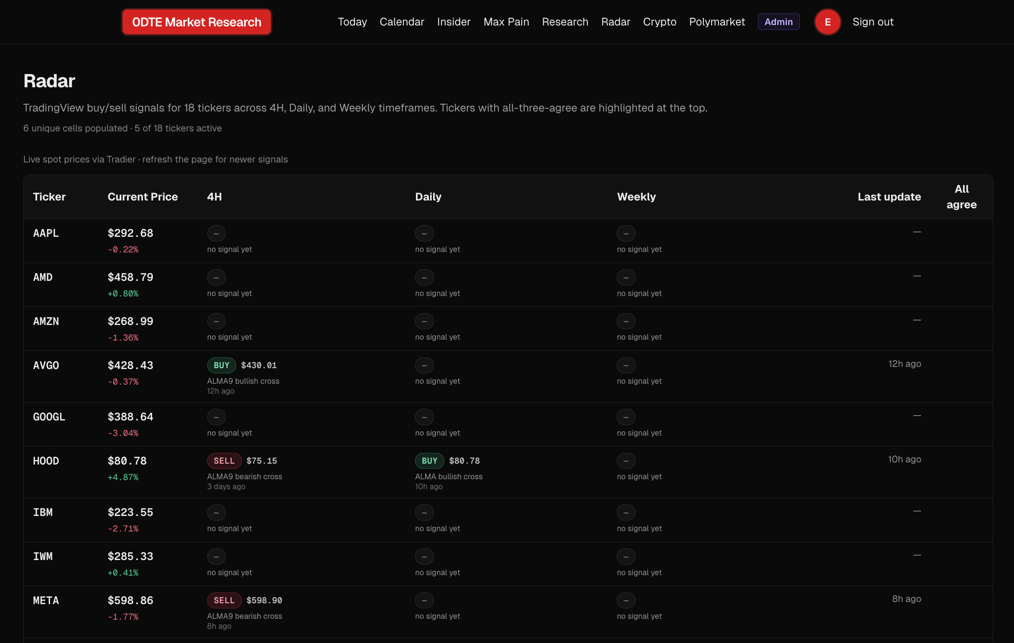1014x643 pixels.
Task: Click the BUY badge in HOOD Daily cell
Action: (429, 461)
